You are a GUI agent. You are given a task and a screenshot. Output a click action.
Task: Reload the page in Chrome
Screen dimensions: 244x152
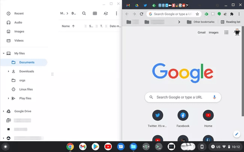tap(141, 14)
